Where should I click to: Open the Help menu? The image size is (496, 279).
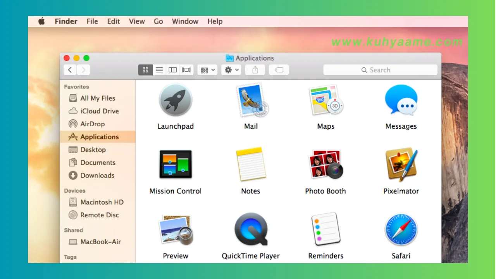(x=215, y=21)
